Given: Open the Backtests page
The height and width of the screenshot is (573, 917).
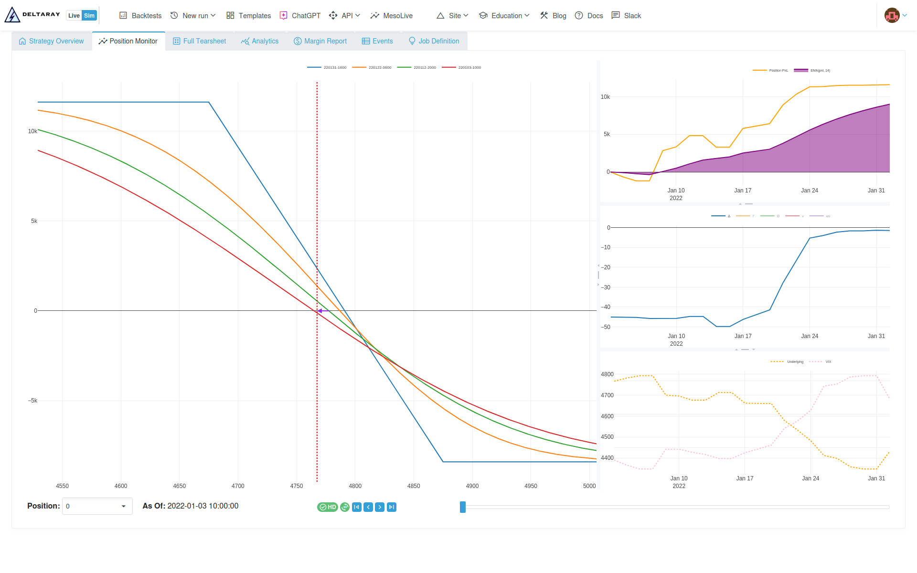Looking at the screenshot, I should click(140, 16).
